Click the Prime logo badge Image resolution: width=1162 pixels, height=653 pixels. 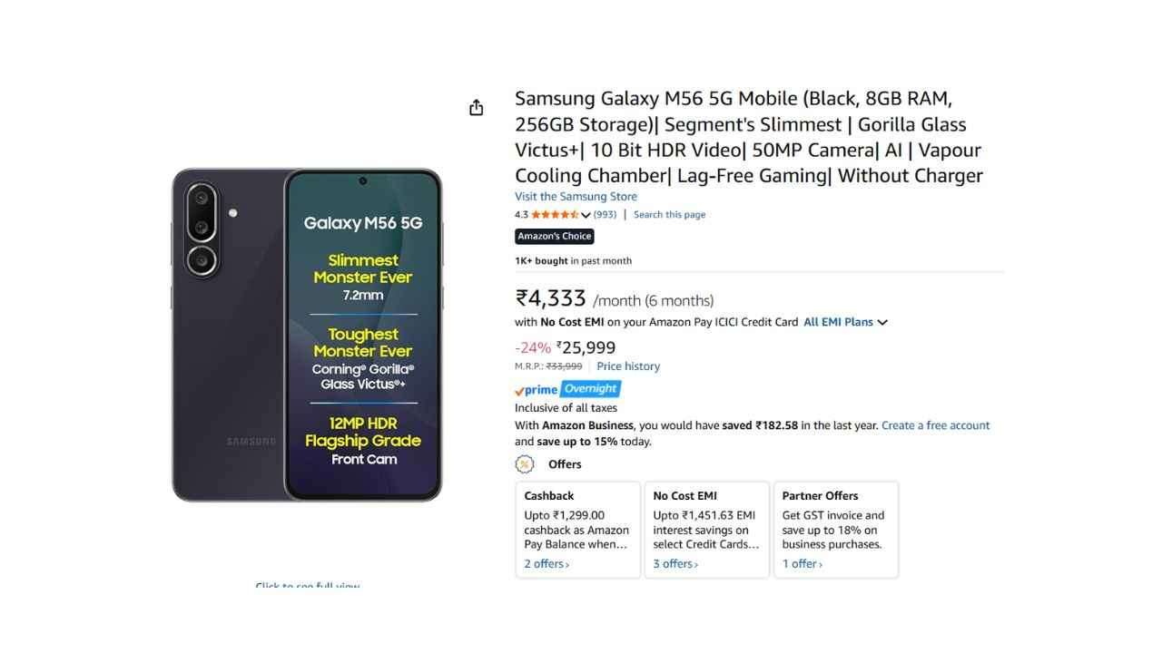tap(537, 390)
